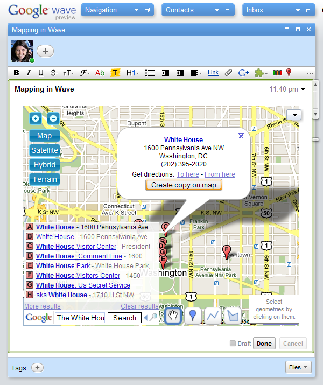Open the text alignment dropdown
The image size is (323, 385).
(x=196, y=73)
